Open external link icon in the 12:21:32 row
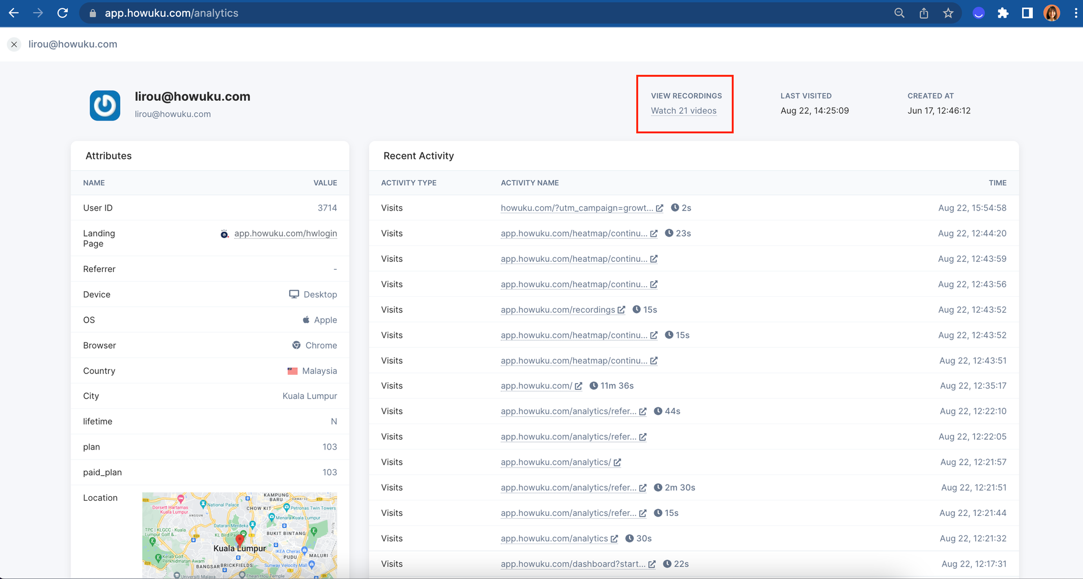The width and height of the screenshot is (1083, 579). coord(614,539)
